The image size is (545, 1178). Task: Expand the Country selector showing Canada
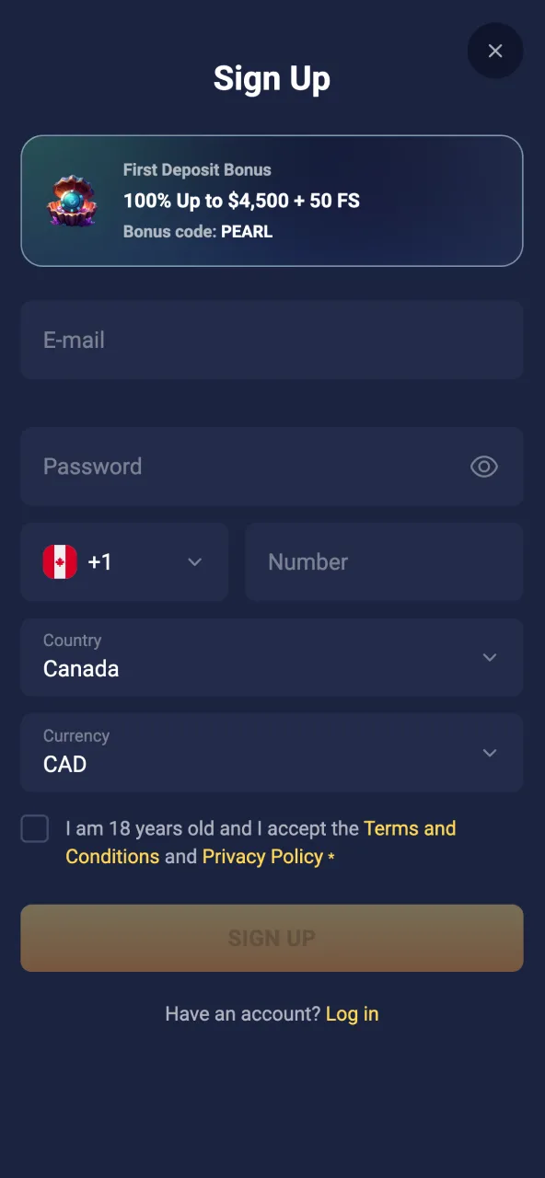272,657
